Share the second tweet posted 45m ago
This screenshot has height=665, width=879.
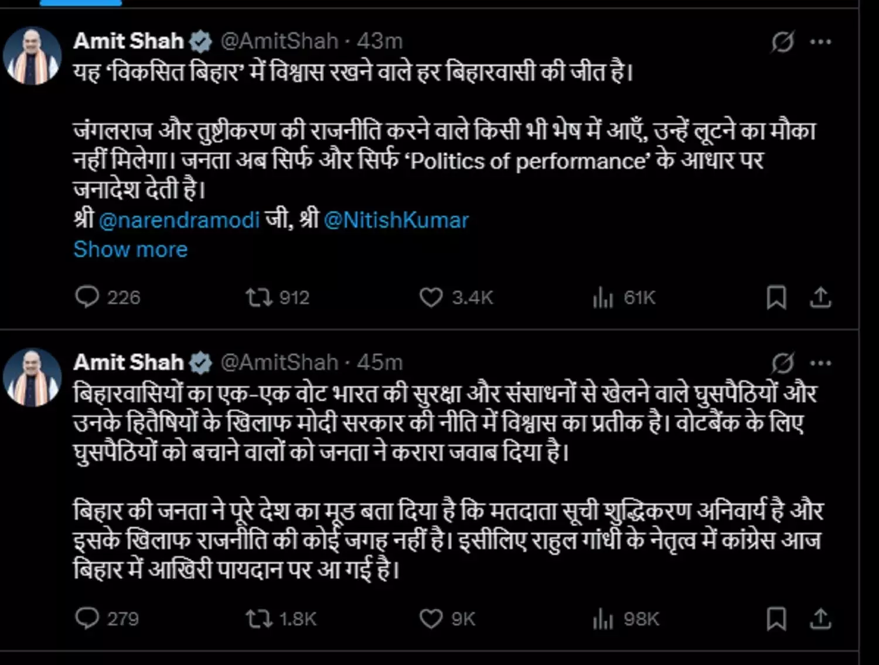coord(820,619)
